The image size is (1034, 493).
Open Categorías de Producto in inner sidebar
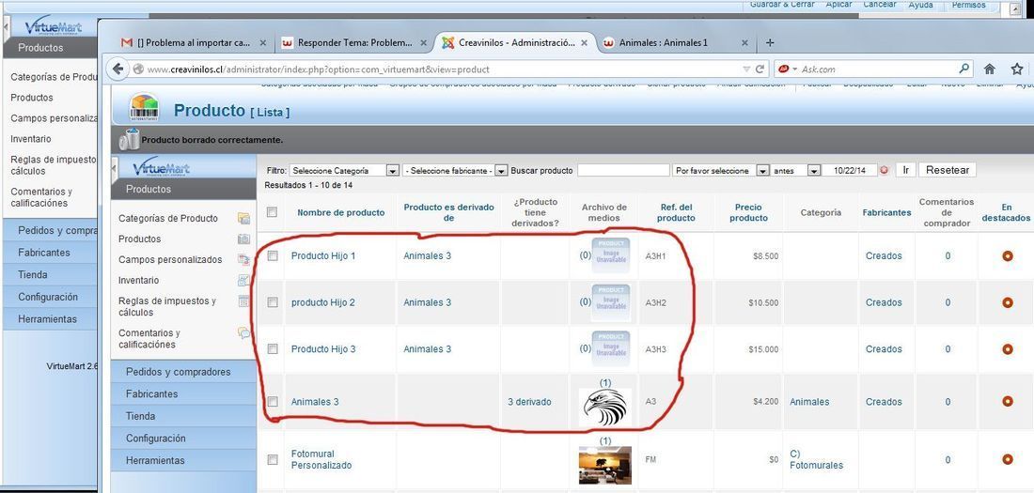coord(168,218)
